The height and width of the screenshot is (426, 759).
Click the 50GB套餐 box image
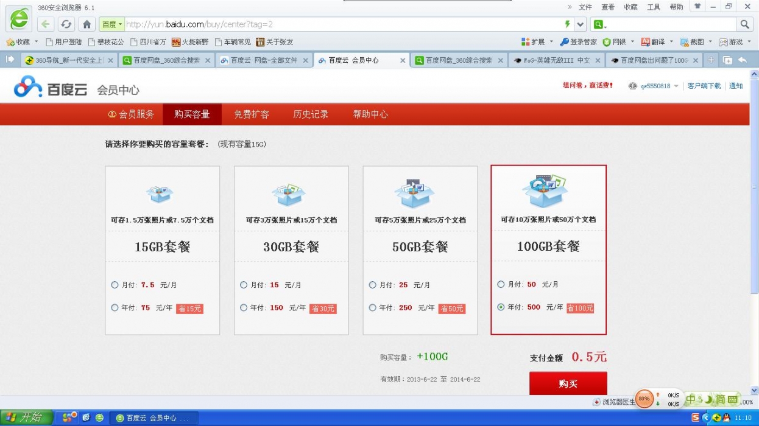click(x=415, y=193)
